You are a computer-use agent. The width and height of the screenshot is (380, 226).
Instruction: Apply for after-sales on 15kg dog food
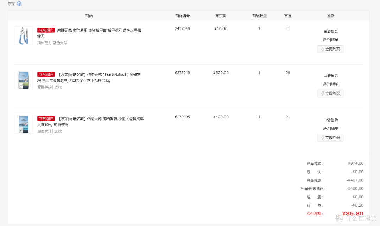point(330,76)
